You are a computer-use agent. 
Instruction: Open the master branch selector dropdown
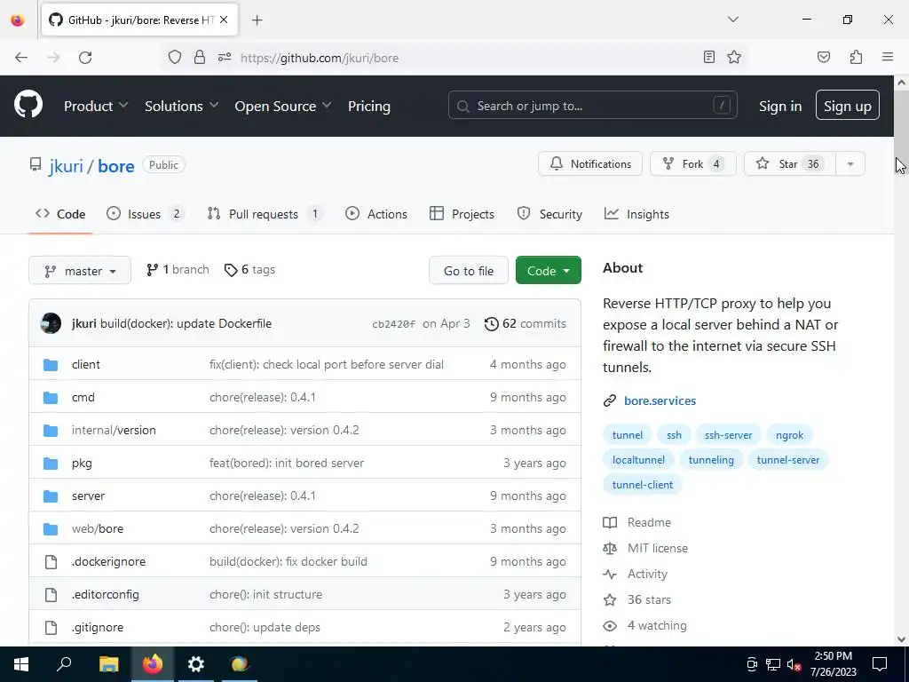click(80, 271)
